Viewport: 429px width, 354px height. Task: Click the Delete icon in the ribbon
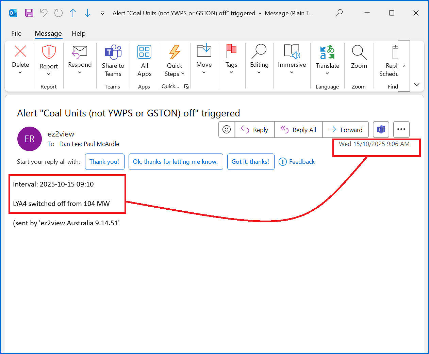point(20,52)
